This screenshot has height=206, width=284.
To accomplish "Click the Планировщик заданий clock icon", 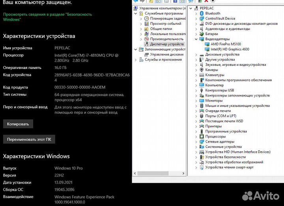I will [x=146, y=19].
